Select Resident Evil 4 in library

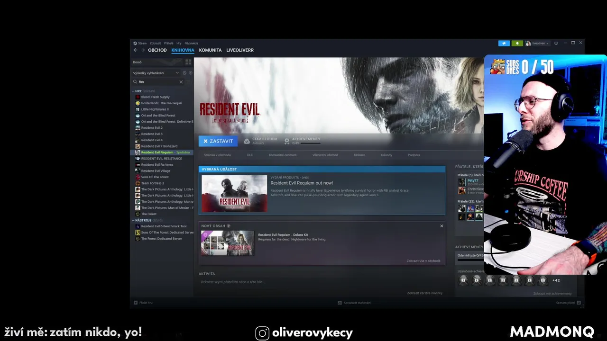coord(152,140)
